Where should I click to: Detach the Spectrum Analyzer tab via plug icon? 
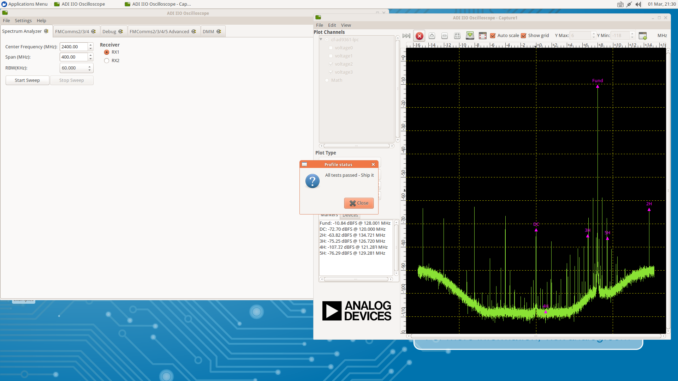tap(46, 31)
